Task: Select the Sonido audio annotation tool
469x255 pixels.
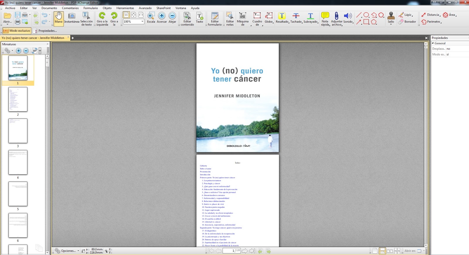Action: pos(348,18)
